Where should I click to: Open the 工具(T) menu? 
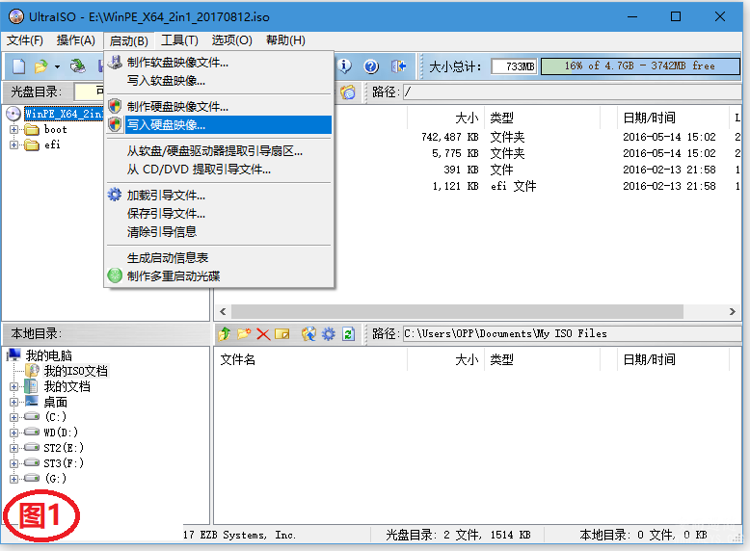(179, 40)
